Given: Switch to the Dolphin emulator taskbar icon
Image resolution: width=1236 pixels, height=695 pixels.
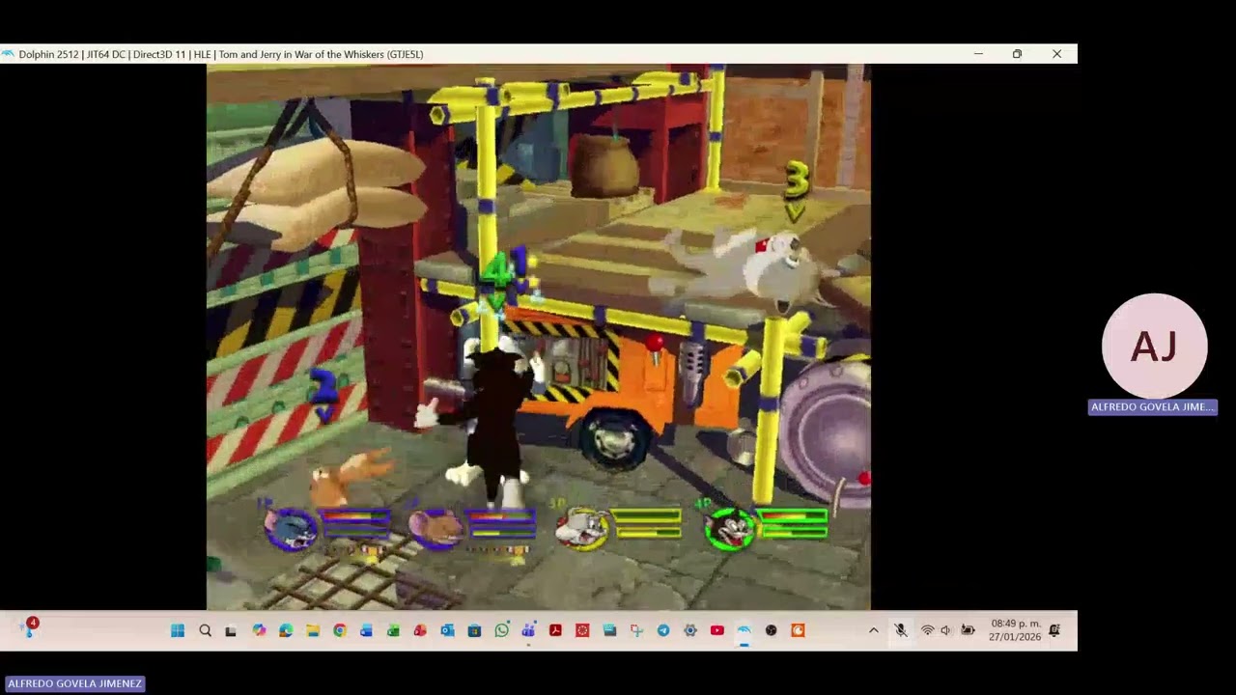Looking at the screenshot, I should pyautogui.click(x=744, y=630).
